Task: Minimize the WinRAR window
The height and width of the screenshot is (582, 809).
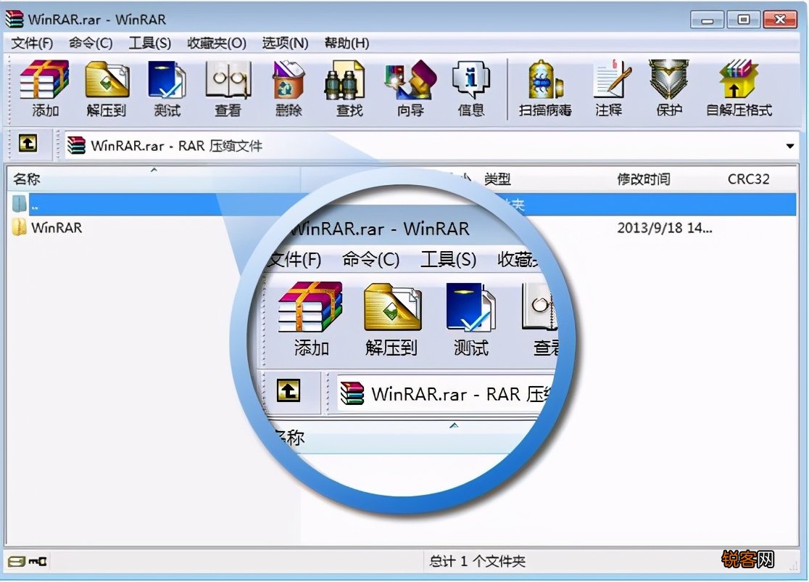Action: click(708, 20)
